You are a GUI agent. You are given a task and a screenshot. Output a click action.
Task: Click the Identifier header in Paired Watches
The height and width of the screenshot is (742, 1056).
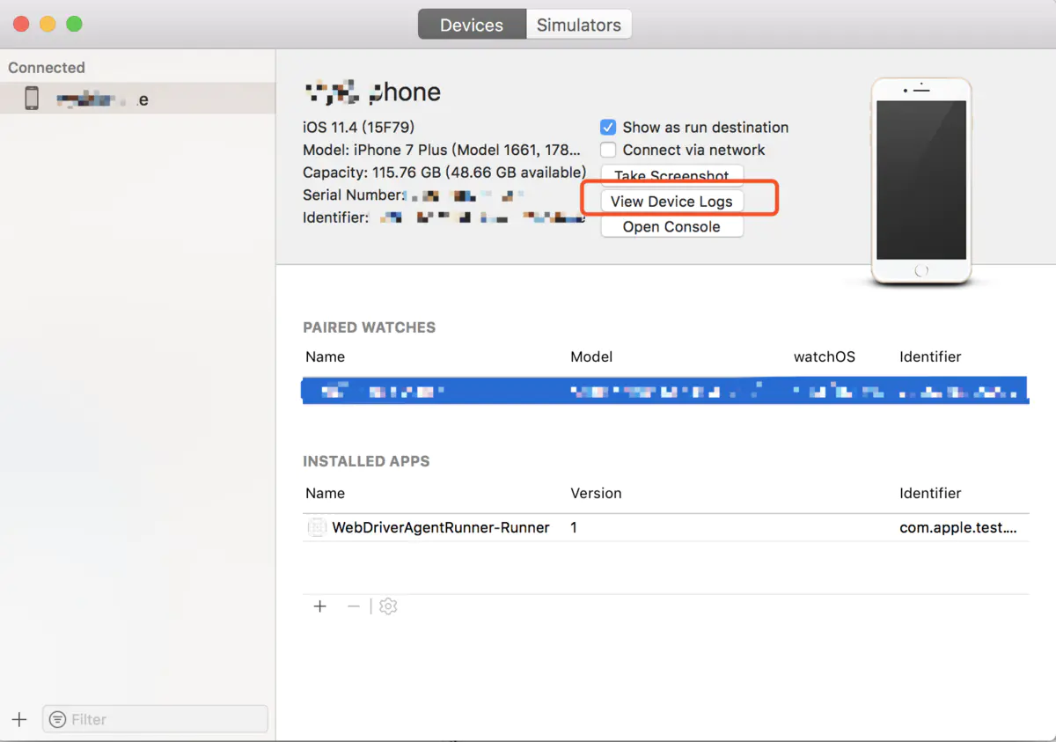pos(930,356)
